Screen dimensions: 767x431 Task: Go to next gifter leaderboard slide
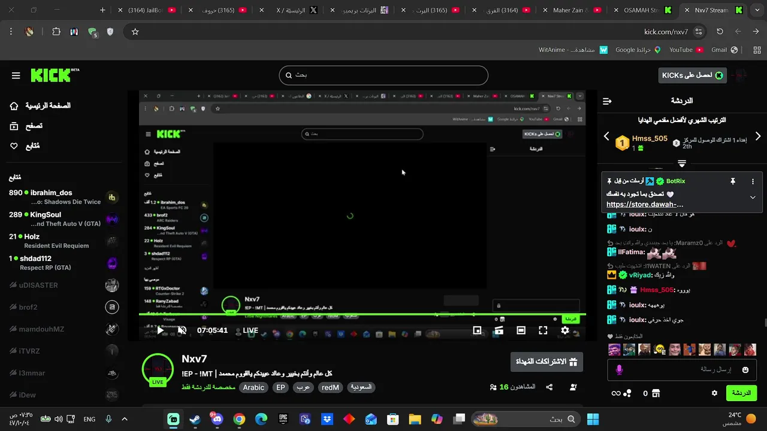point(757,136)
